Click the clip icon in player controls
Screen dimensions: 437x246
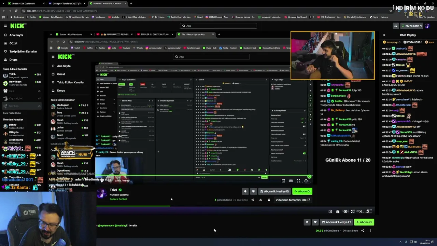(x=338, y=211)
